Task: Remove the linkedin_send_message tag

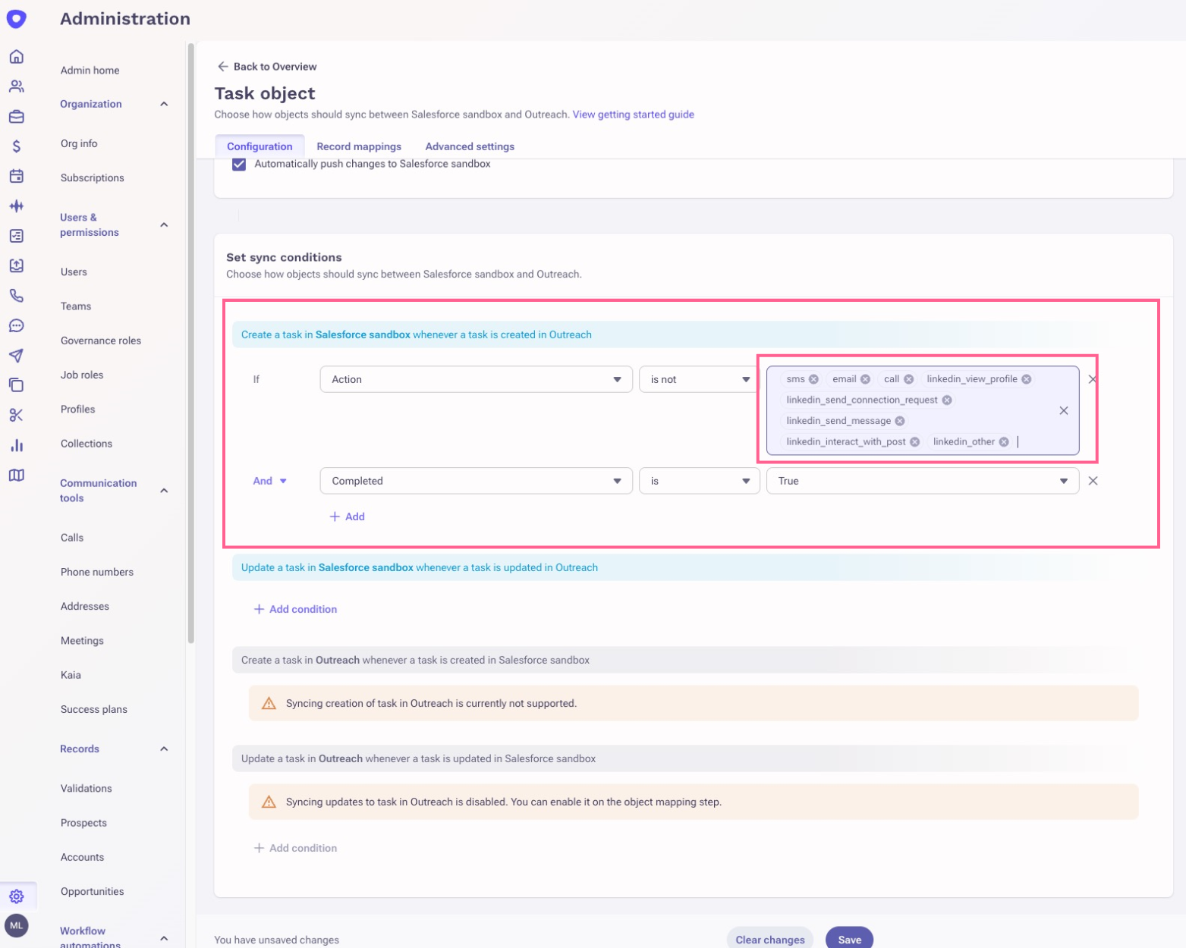Action: [x=900, y=421]
